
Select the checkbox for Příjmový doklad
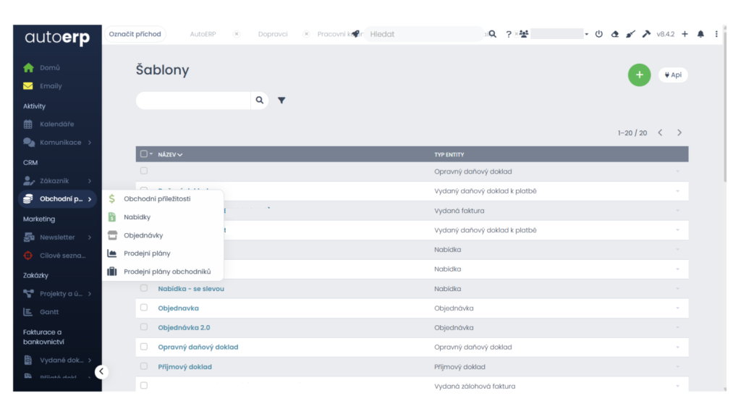[144, 366]
